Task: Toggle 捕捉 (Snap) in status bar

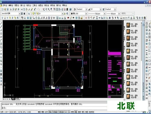Action: tap(39, 112)
